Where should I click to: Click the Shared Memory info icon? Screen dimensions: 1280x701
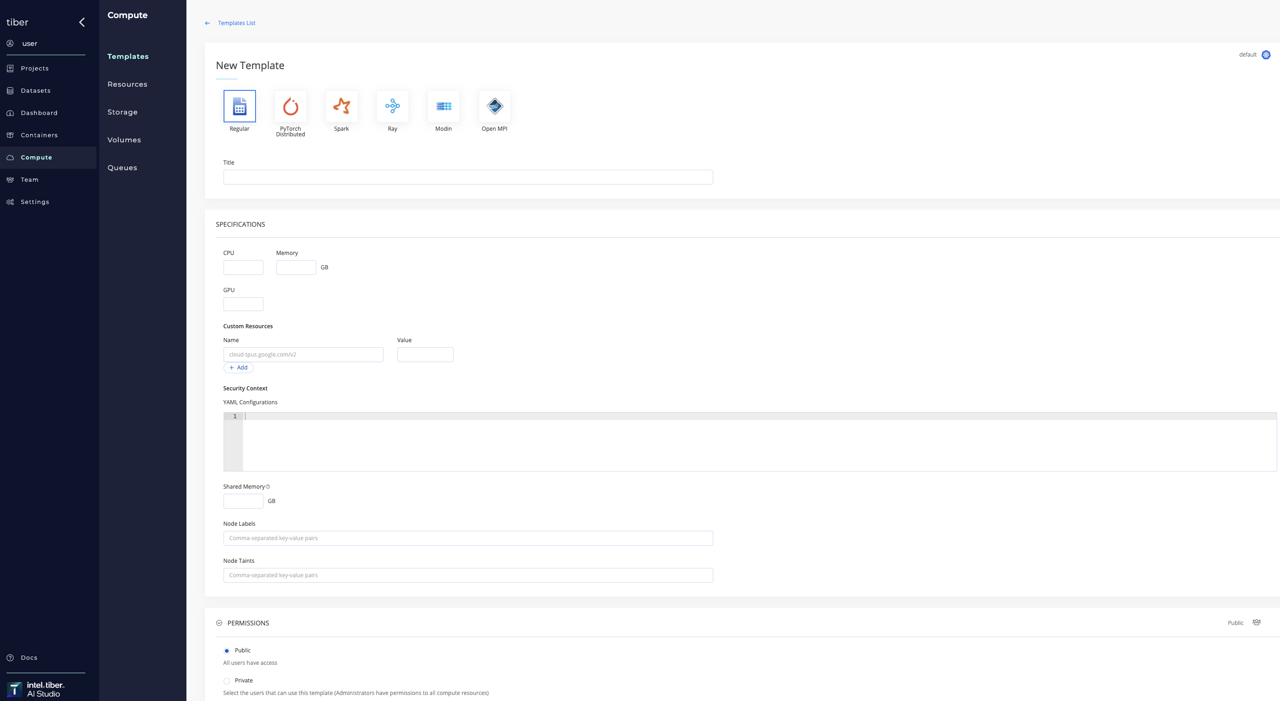268,487
